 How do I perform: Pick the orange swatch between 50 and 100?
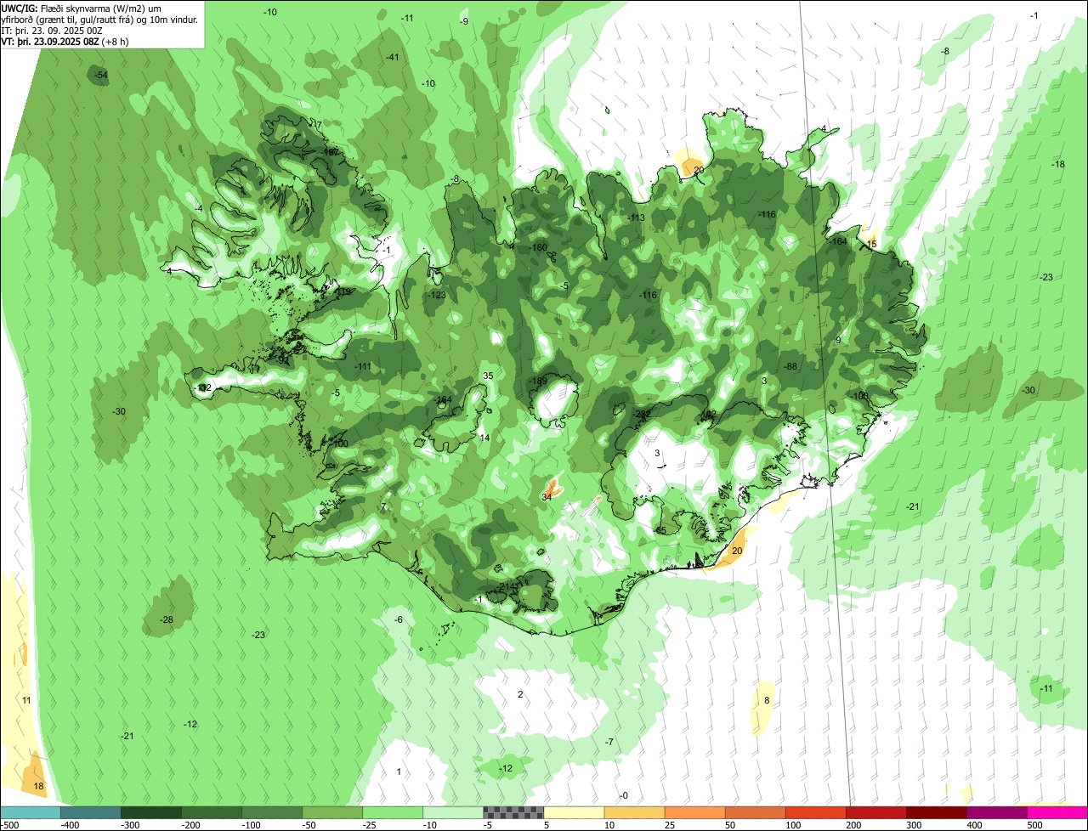pyautogui.click(x=756, y=812)
